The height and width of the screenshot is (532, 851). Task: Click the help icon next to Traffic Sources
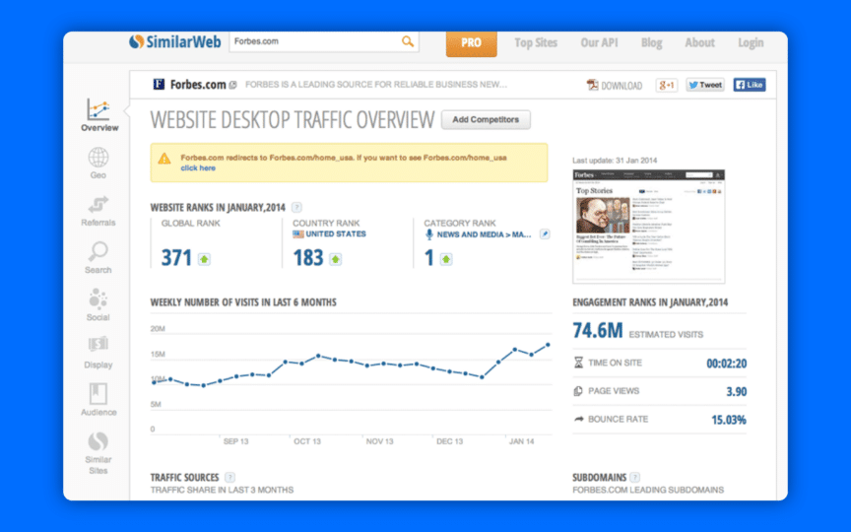coord(230,478)
